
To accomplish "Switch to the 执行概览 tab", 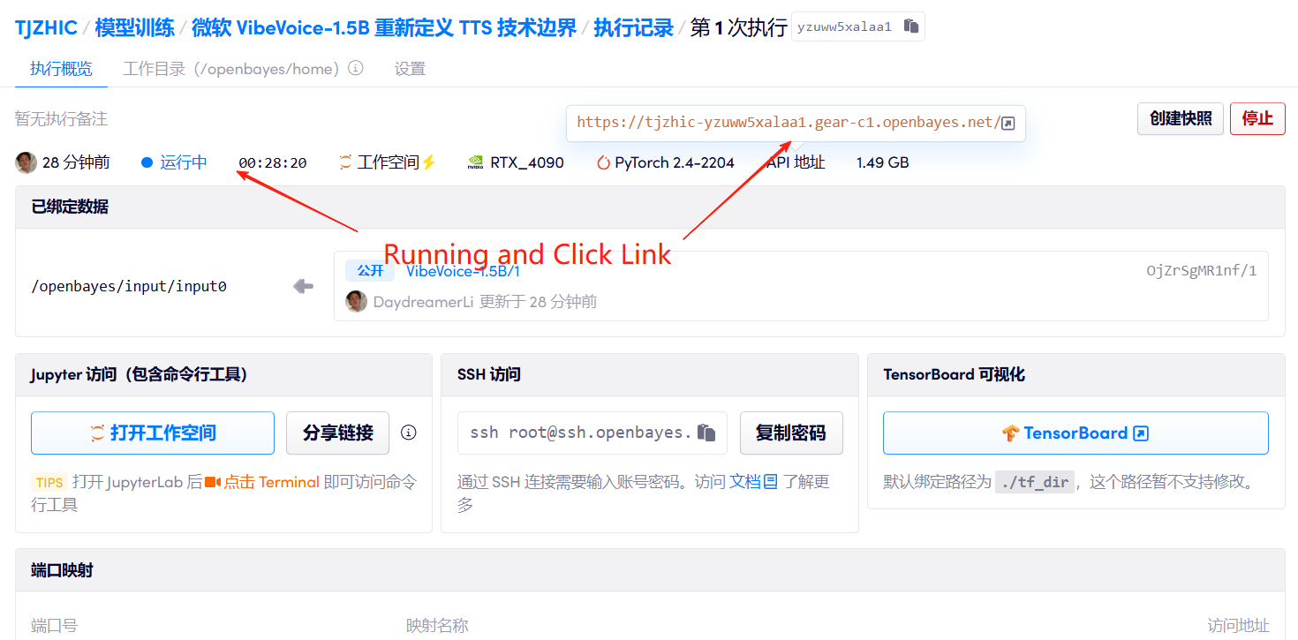I will click(61, 69).
